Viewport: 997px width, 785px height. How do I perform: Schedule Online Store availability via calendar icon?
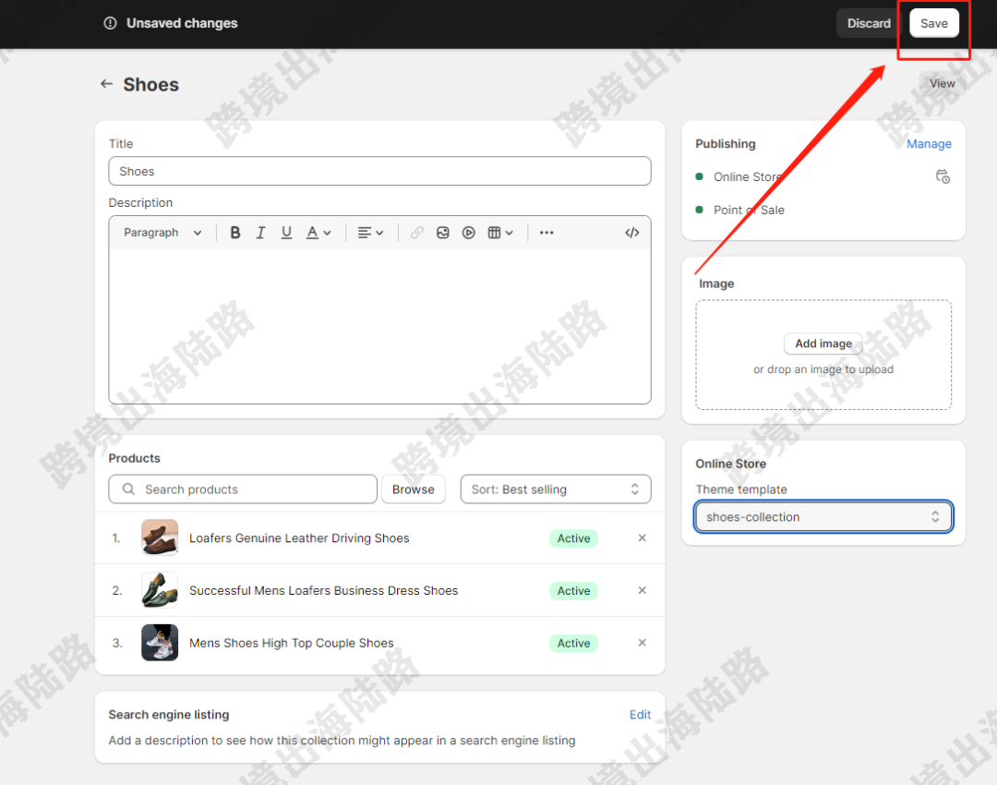click(943, 176)
